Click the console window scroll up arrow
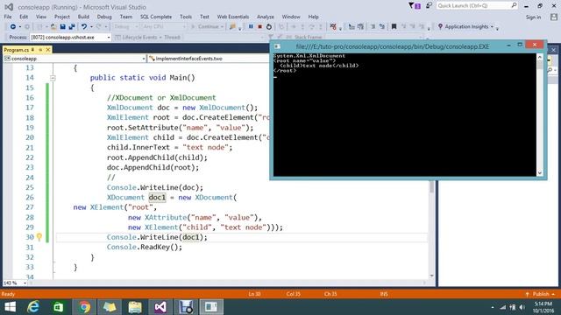Viewport: 561px width, 315px height. [x=540, y=57]
